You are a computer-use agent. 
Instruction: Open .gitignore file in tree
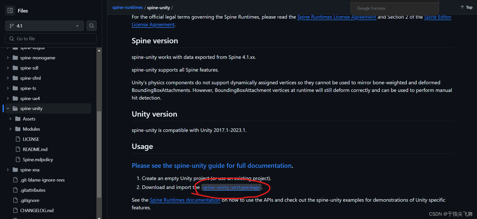(30, 200)
